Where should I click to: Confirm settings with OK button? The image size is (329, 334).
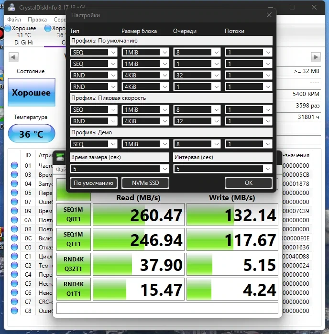point(248,183)
